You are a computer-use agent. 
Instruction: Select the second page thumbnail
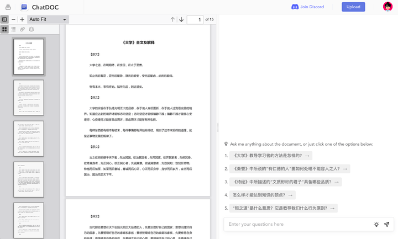pyautogui.click(x=29, y=98)
